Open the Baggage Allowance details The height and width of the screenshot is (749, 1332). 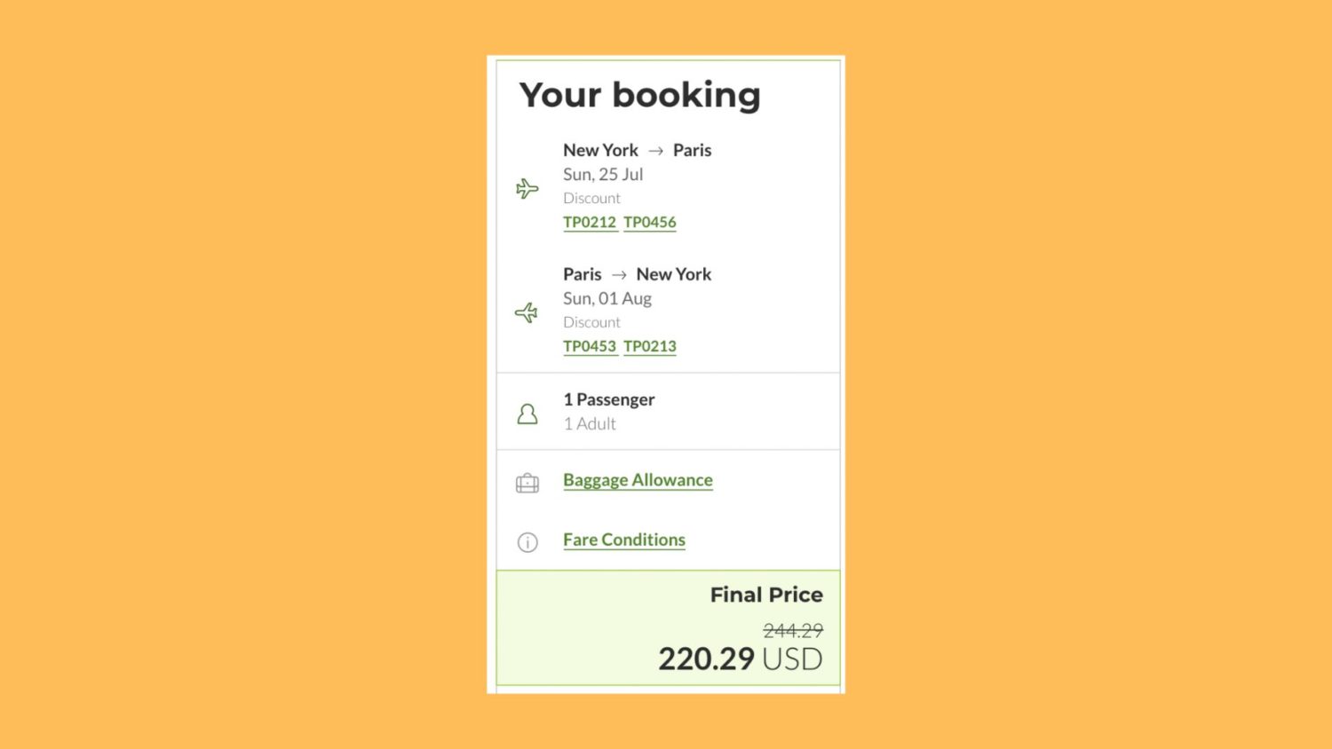click(x=638, y=480)
